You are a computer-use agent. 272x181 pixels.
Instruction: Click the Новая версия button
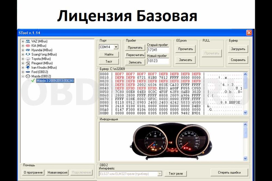tap(57, 173)
